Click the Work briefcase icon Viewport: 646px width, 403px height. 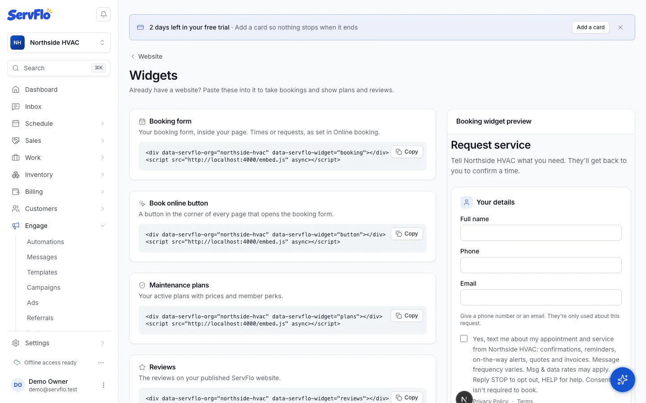point(16,158)
